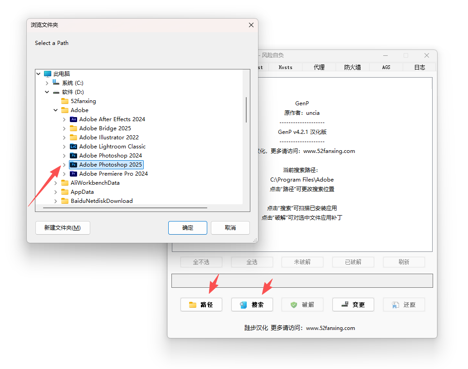Click the 确定 button
The image size is (468, 369).
188,228
